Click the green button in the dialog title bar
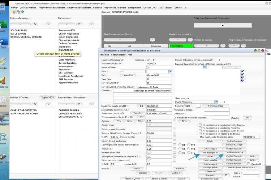271x180 pixels. pos(255,51)
